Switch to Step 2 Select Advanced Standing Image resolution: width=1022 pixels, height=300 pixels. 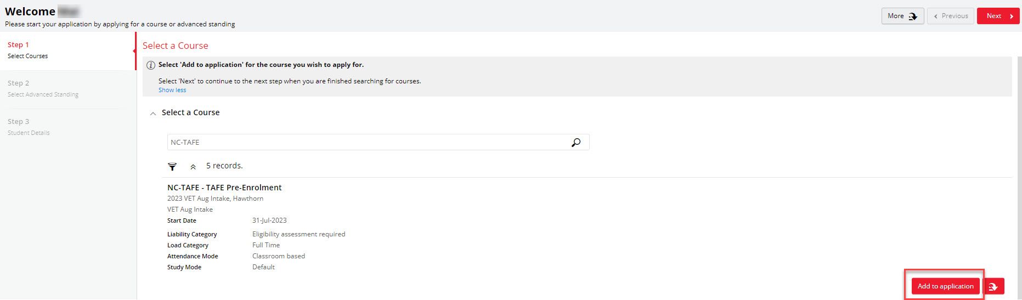pyautogui.click(x=43, y=89)
